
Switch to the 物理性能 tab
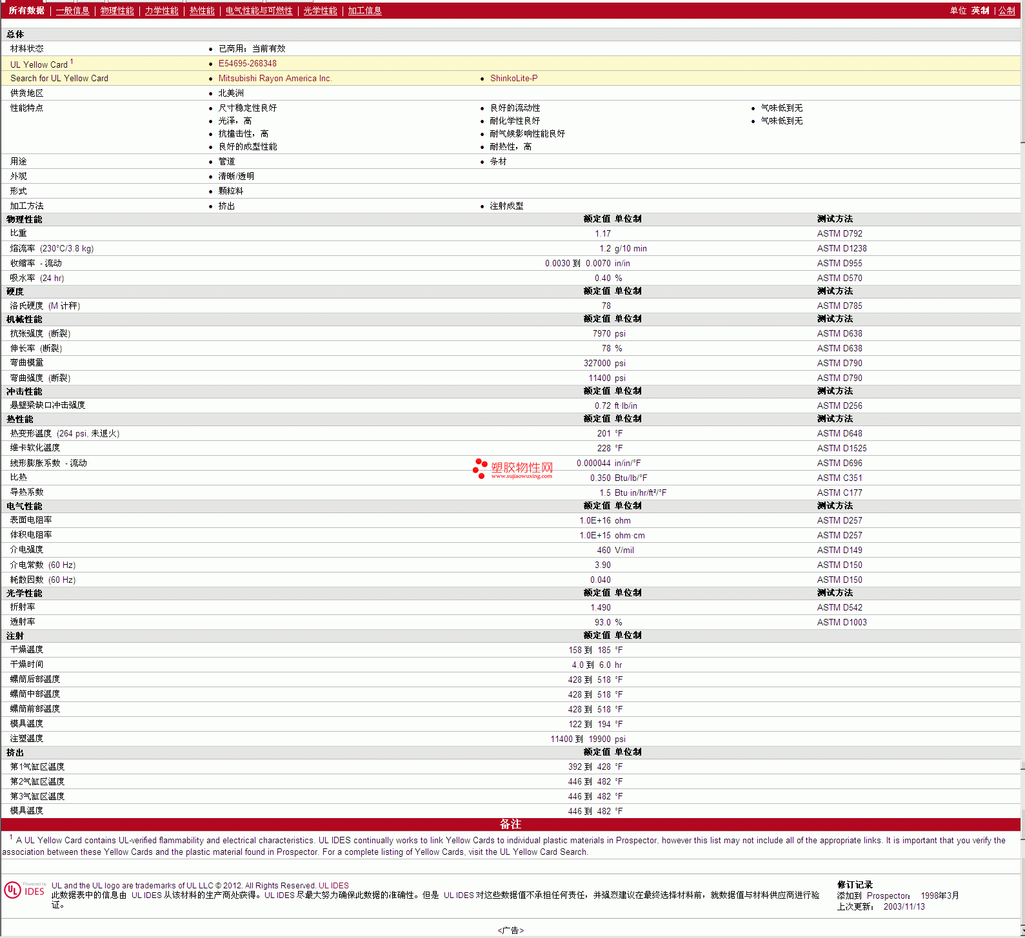(117, 11)
